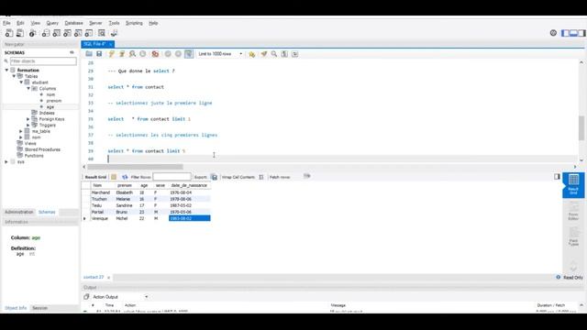Select the prenom column in tree
This screenshot has height=330, width=587.
[x=54, y=101]
